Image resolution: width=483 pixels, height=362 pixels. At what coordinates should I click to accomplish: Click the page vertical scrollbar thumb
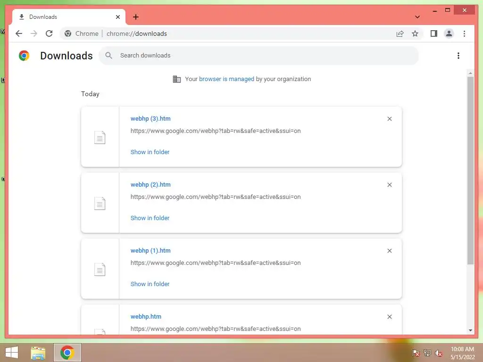[x=470, y=170]
